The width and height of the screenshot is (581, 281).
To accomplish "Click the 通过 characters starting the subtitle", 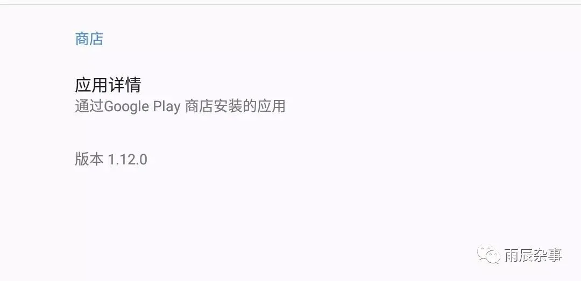I will (89, 106).
